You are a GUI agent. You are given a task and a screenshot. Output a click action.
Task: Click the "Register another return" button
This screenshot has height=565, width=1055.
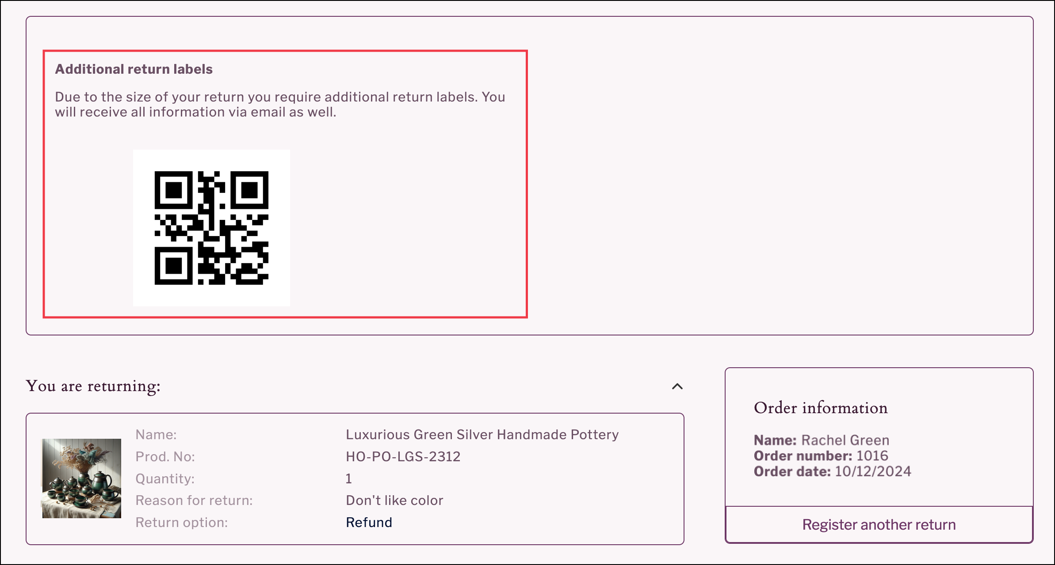[x=879, y=524]
